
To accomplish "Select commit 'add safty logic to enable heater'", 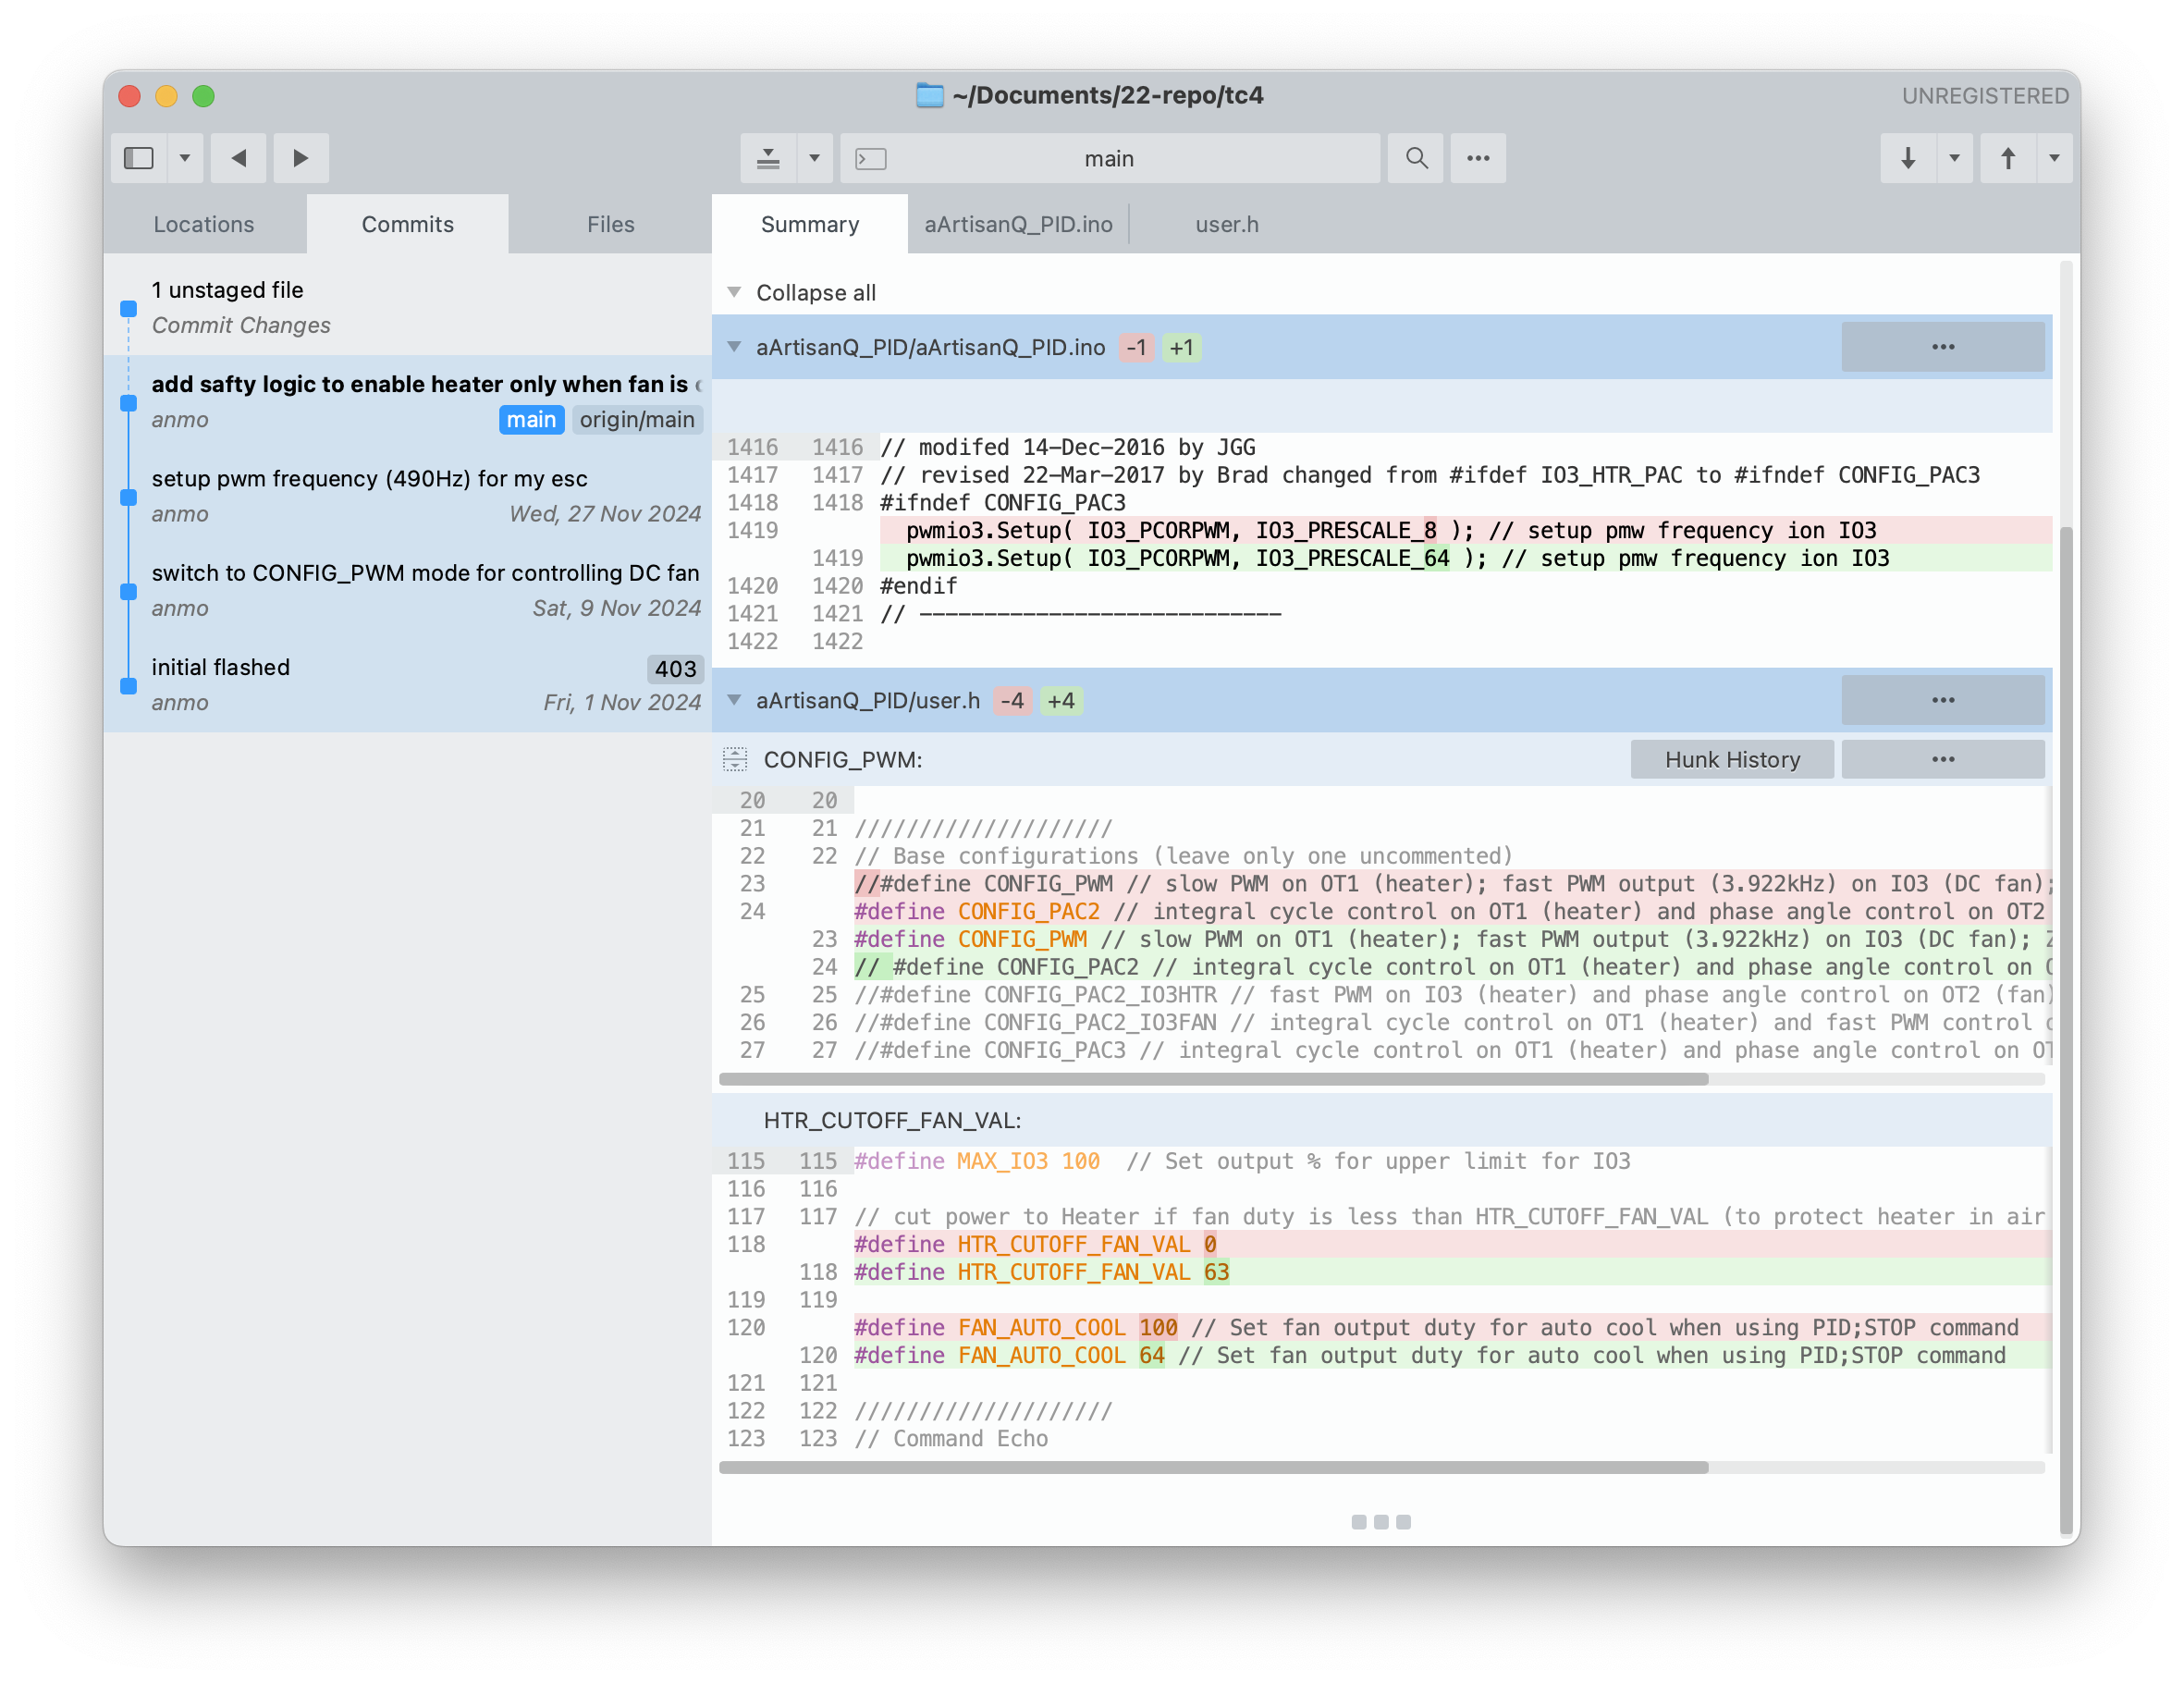I will click(408, 402).
